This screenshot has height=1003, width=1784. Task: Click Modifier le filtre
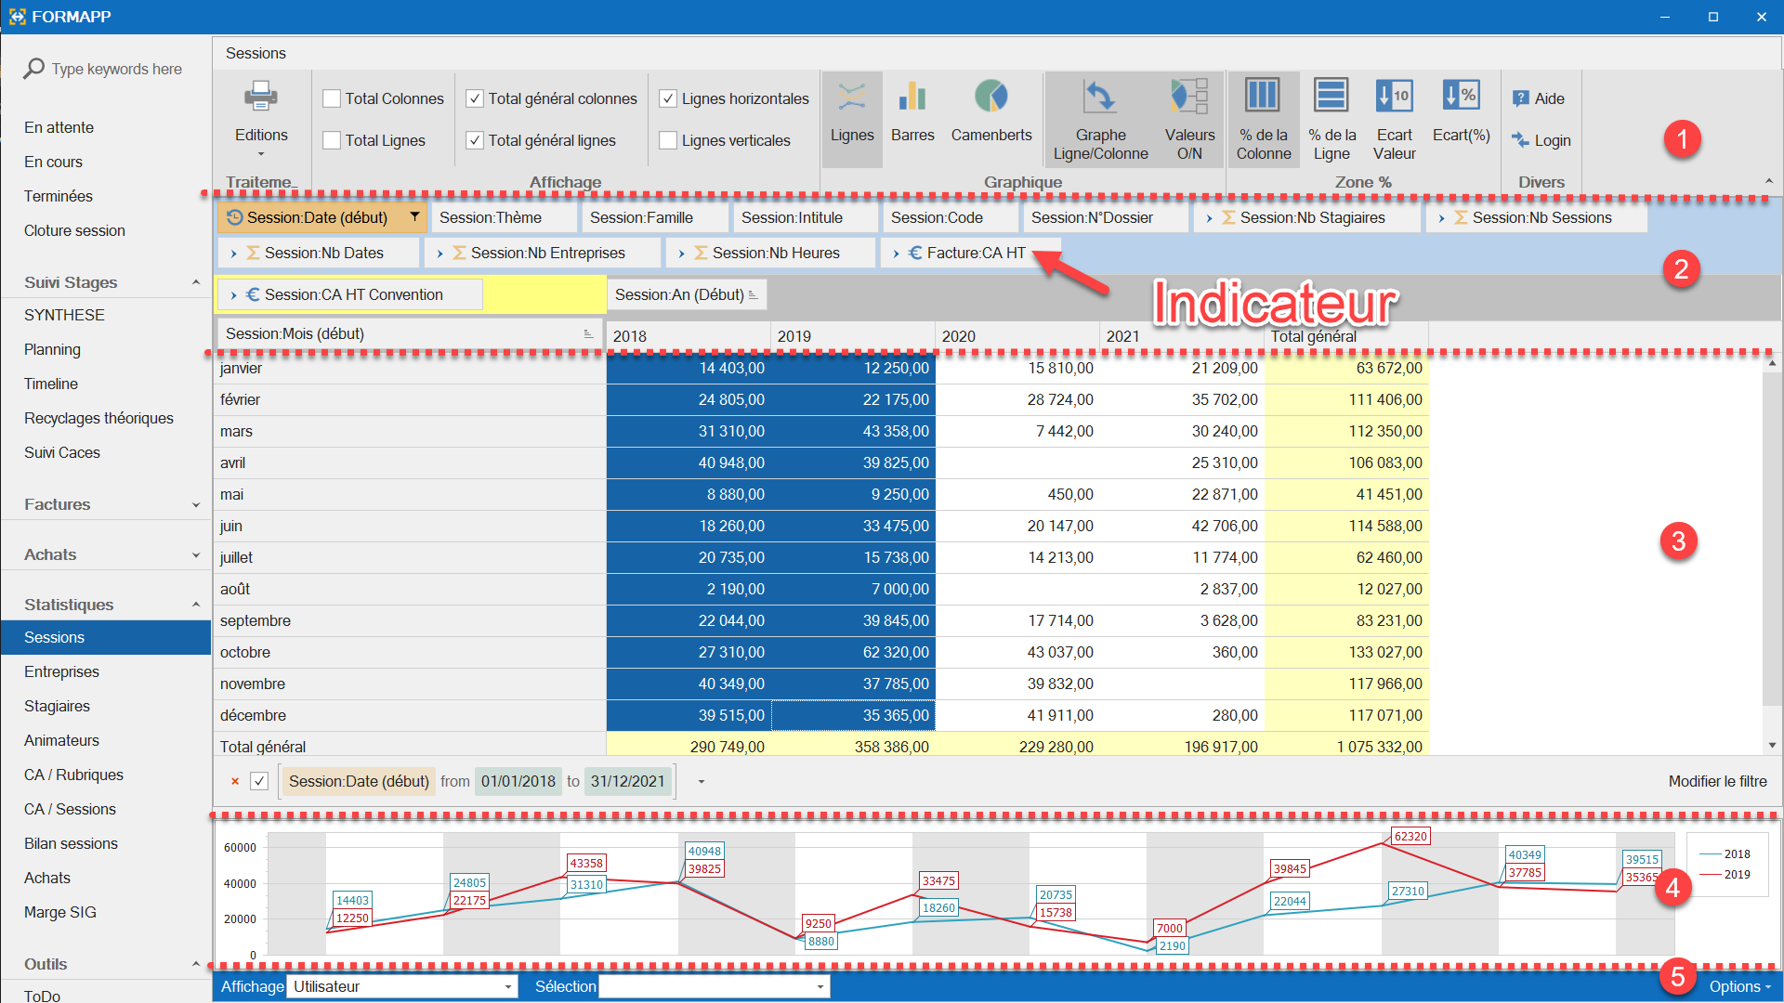[1717, 781]
